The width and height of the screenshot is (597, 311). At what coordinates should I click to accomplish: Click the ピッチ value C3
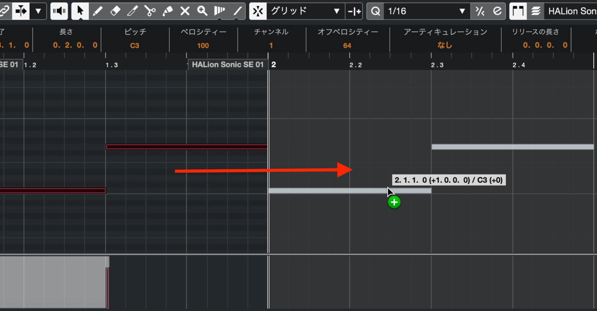click(135, 46)
